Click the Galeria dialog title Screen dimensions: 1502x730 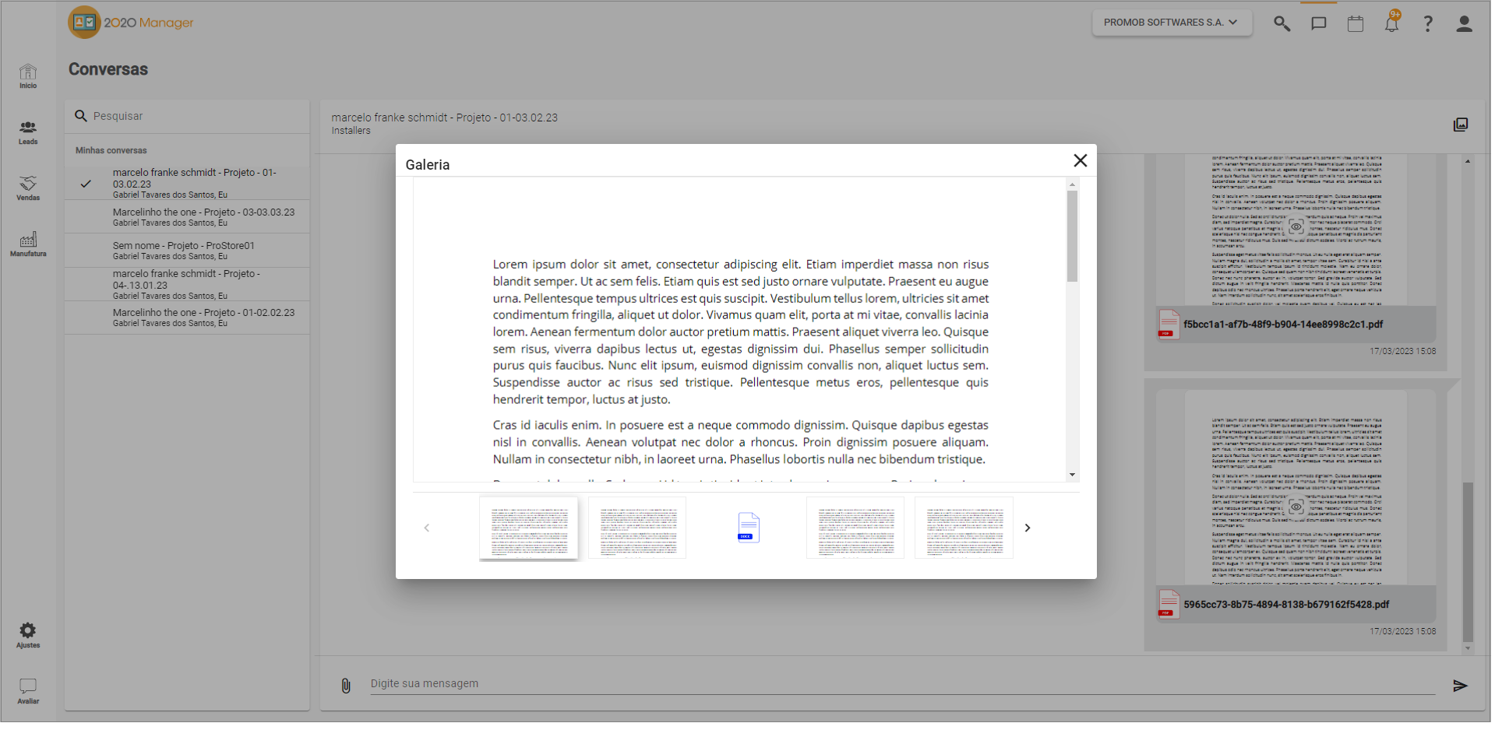428,165
